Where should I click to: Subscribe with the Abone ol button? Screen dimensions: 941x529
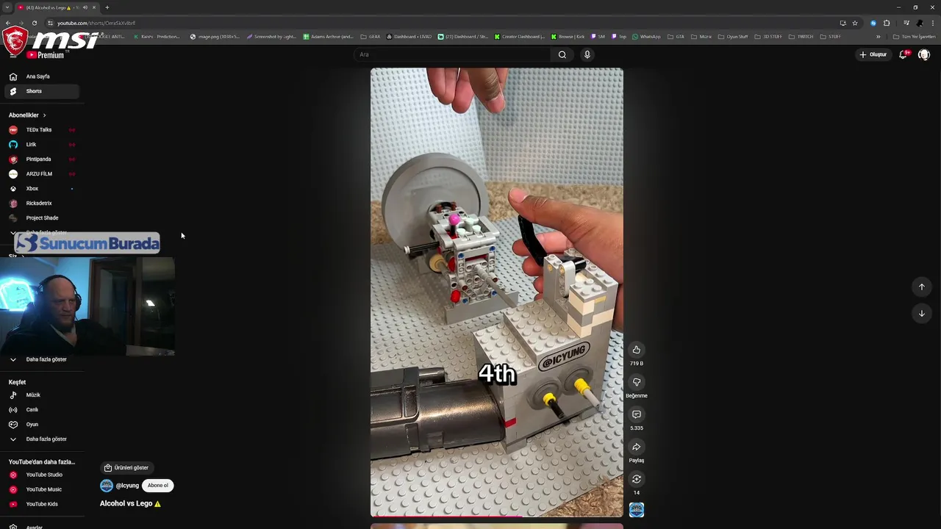[x=157, y=486]
